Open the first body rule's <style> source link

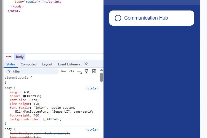pos(92,88)
